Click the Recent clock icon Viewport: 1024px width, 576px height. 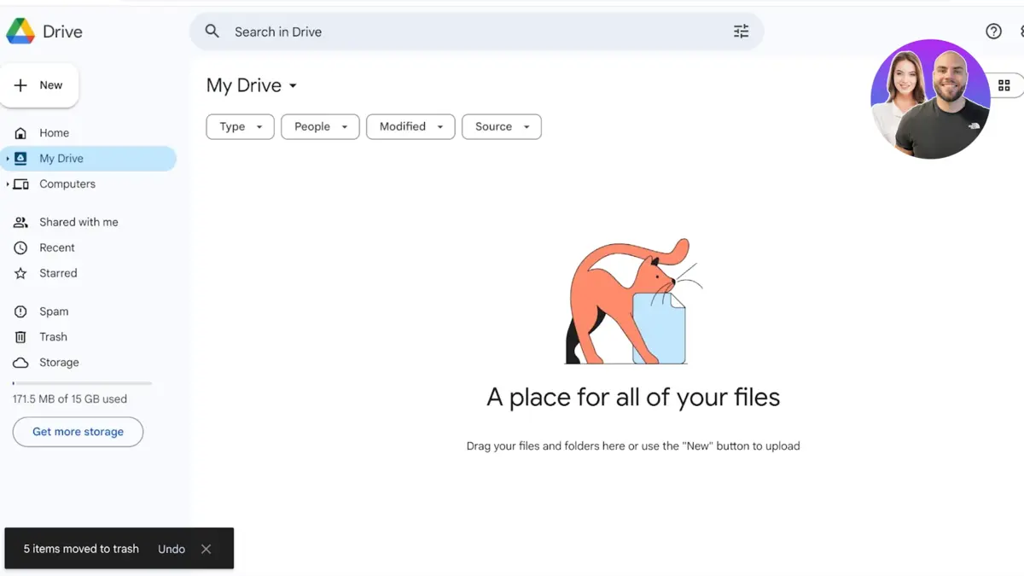coord(20,247)
